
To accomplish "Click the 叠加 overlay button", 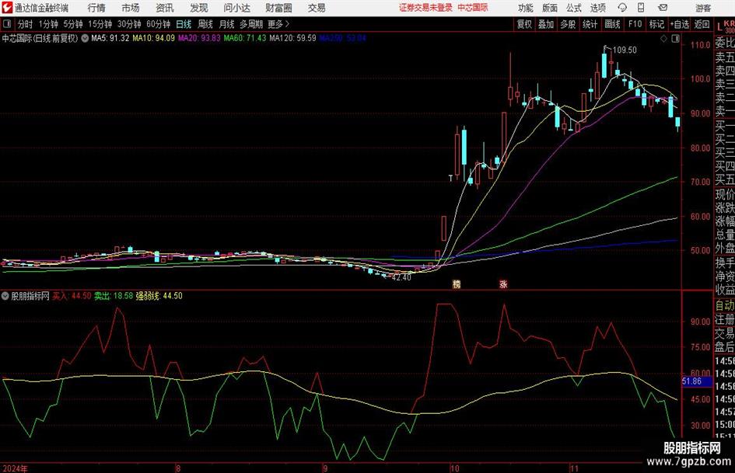I will [546, 24].
